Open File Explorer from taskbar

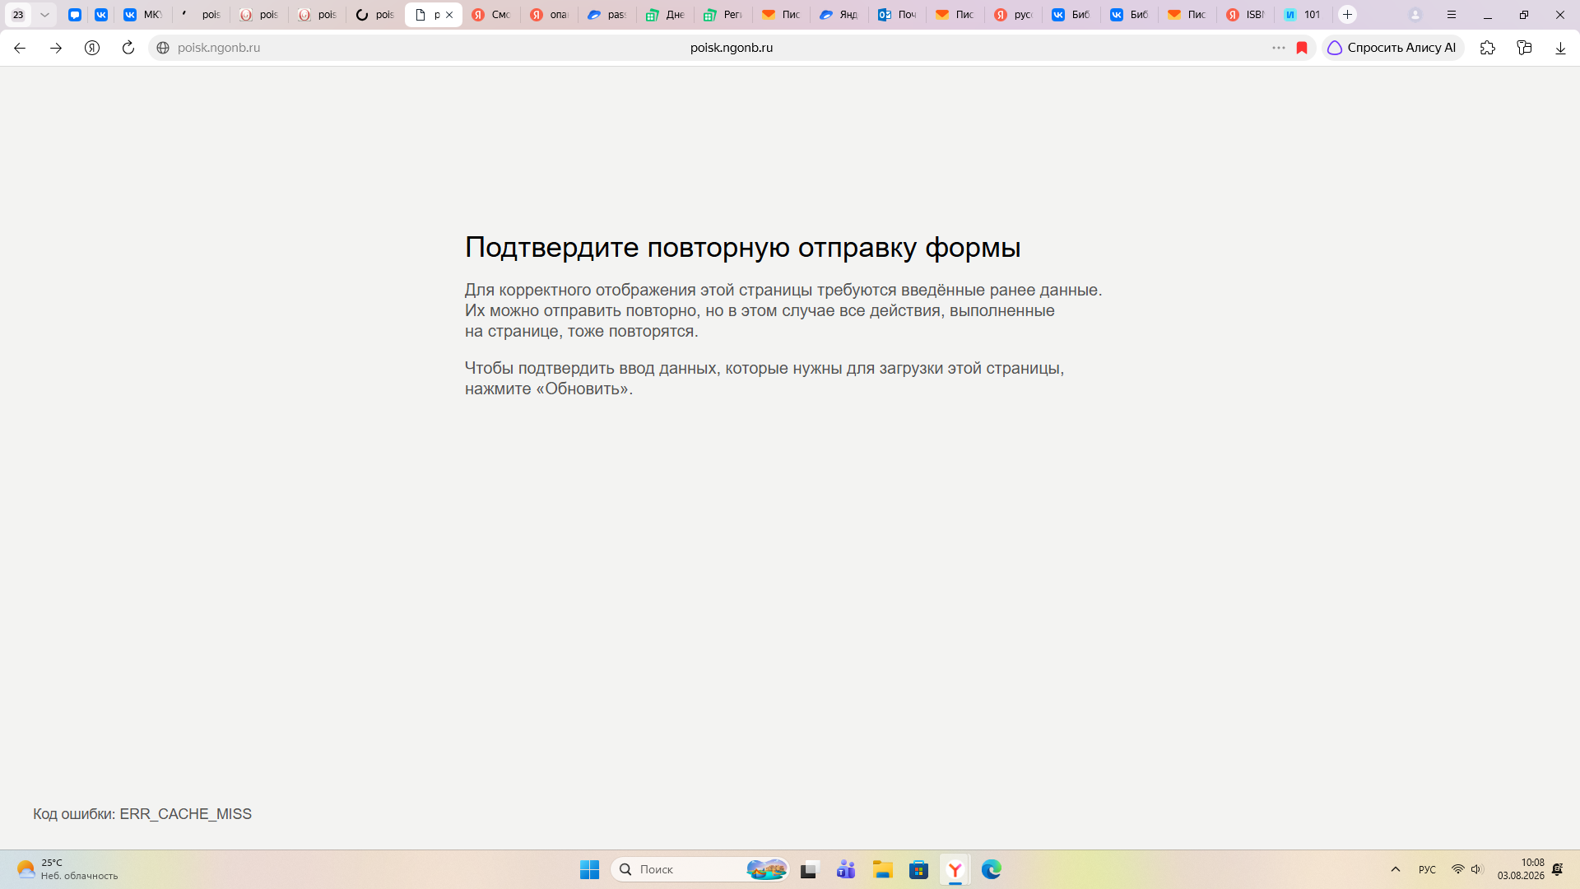pyautogui.click(x=882, y=869)
